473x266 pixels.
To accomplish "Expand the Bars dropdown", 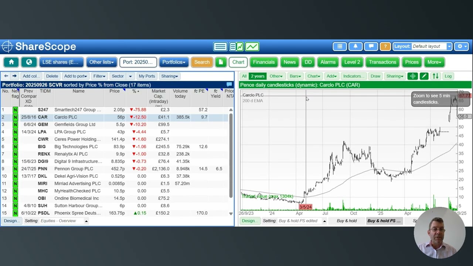I will click(x=296, y=76).
